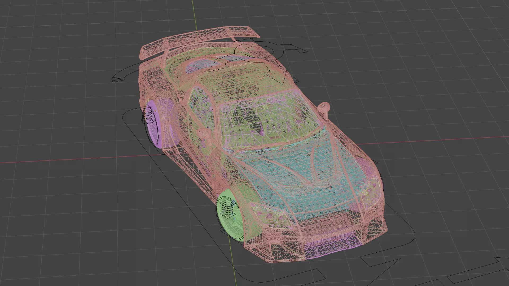The width and height of the screenshot is (509, 286).
Task: Click the spring rig widget on the front wheel
Action: 227,208
